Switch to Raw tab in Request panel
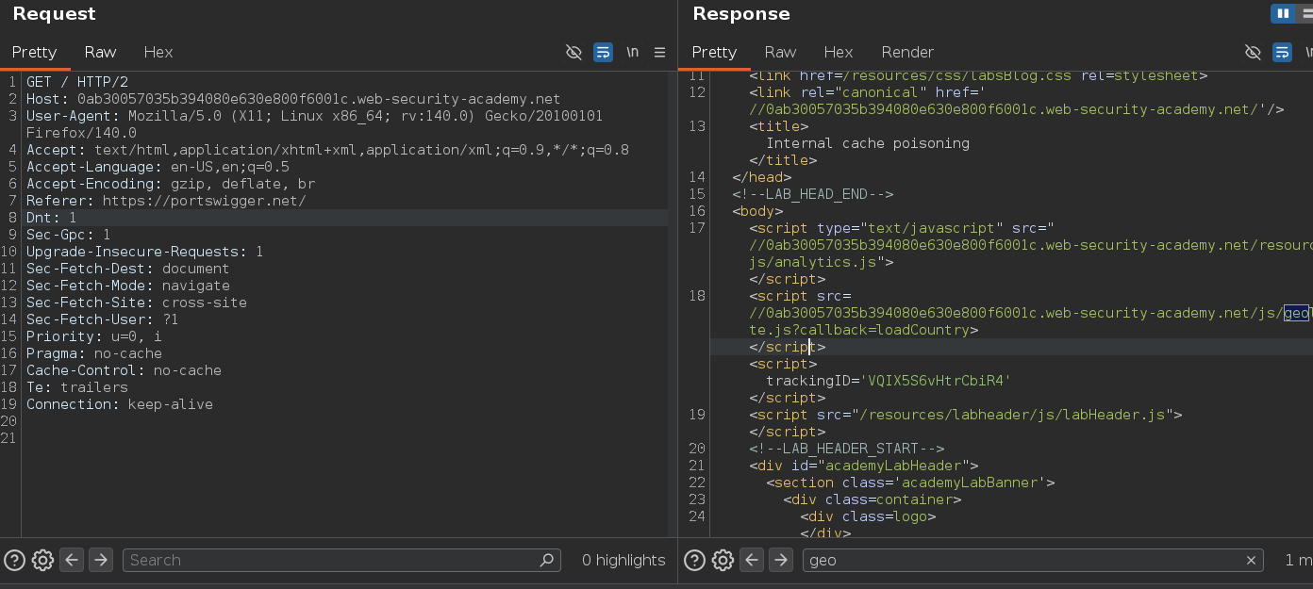Image resolution: width=1313 pixels, height=589 pixels. pos(100,53)
